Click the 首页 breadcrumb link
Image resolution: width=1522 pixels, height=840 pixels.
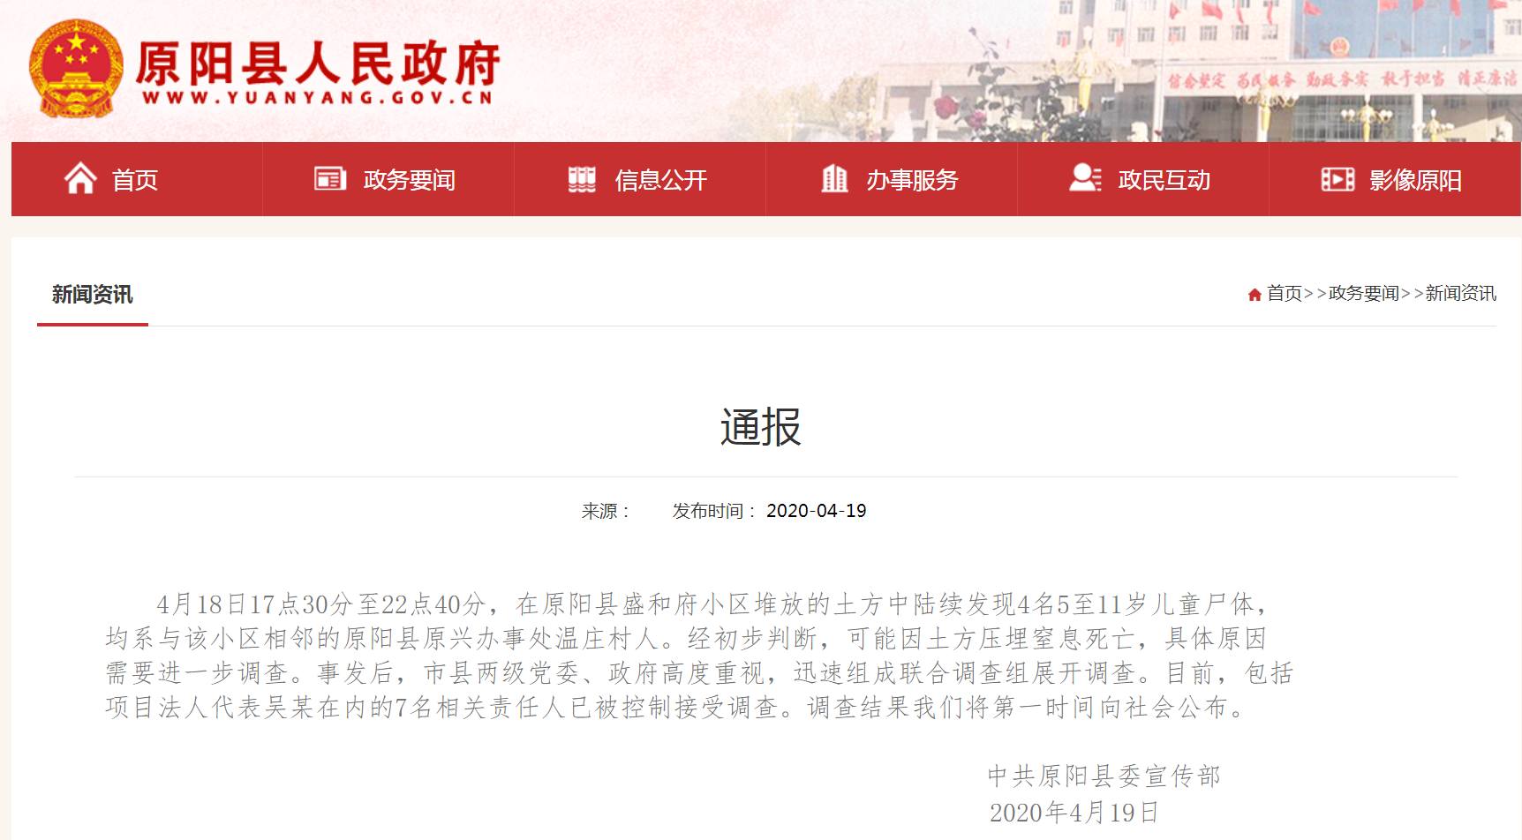coord(1285,293)
